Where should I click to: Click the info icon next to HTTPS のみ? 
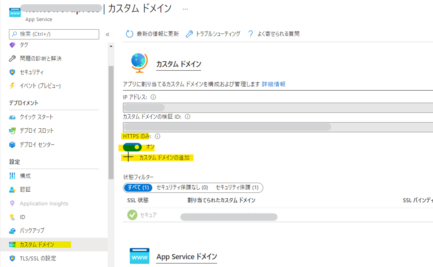tap(158, 137)
